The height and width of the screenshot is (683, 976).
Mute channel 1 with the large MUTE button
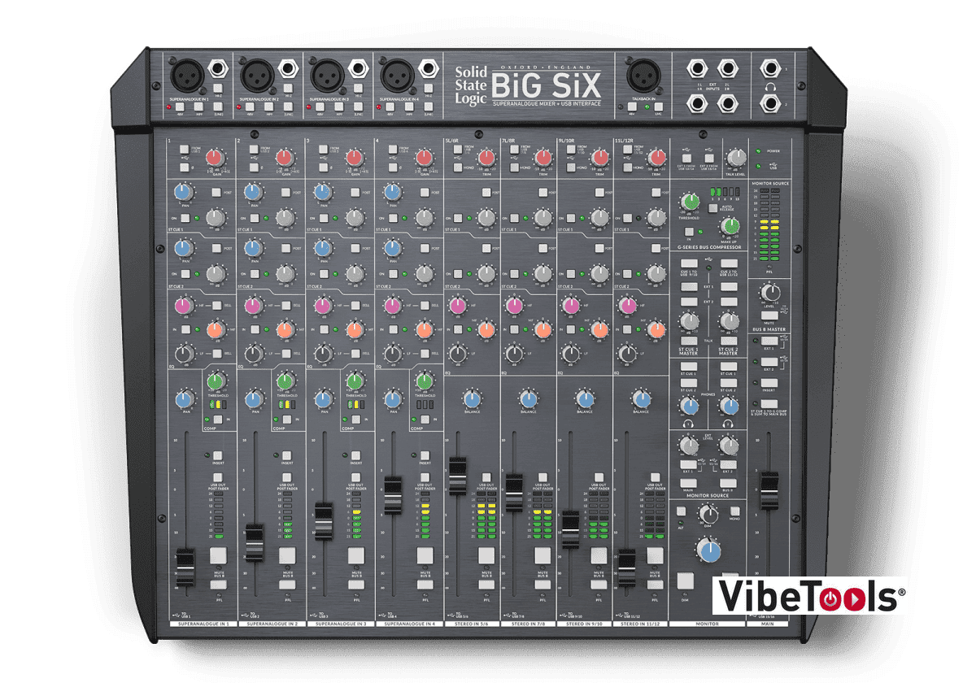pos(217,556)
